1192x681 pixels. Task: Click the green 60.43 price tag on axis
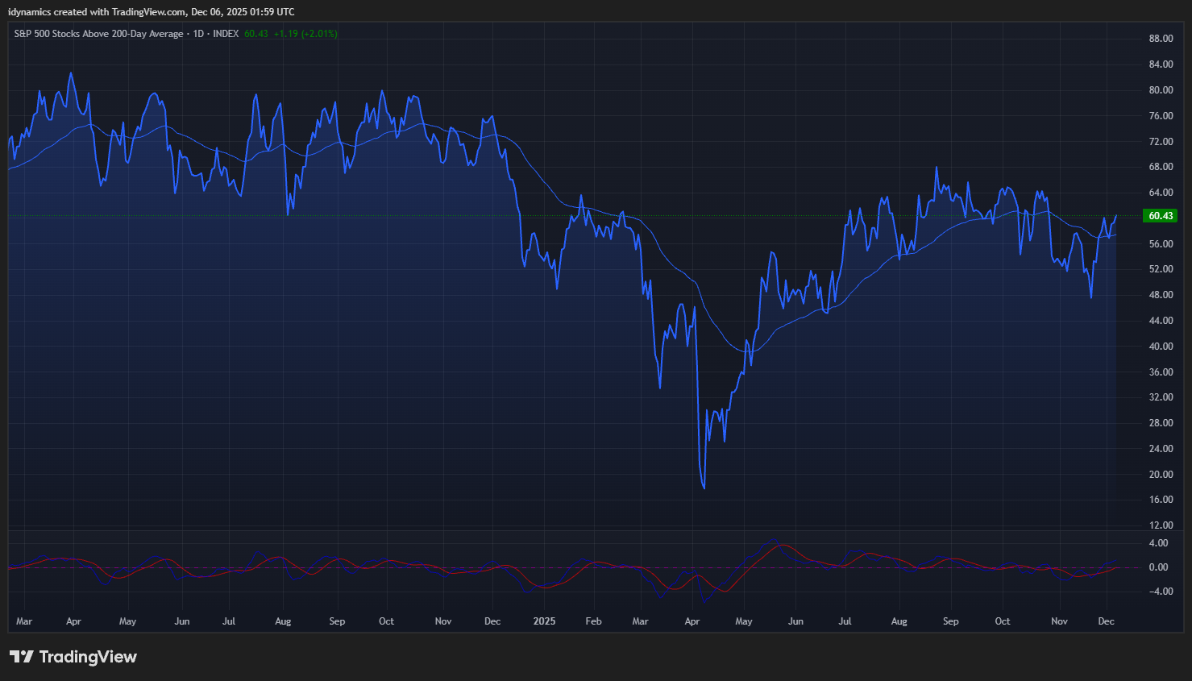point(1160,216)
